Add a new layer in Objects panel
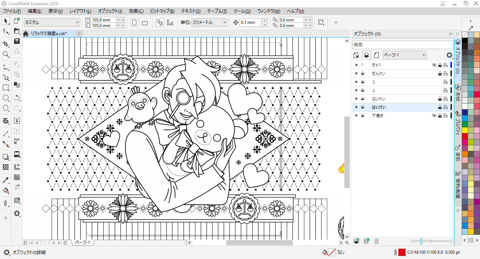 click(356, 241)
